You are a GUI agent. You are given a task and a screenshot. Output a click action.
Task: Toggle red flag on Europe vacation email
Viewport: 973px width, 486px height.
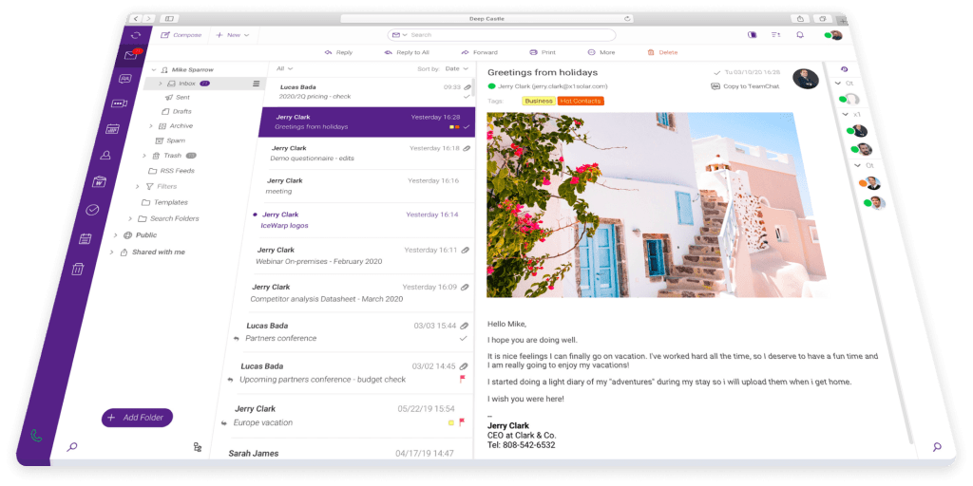pyautogui.click(x=462, y=421)
